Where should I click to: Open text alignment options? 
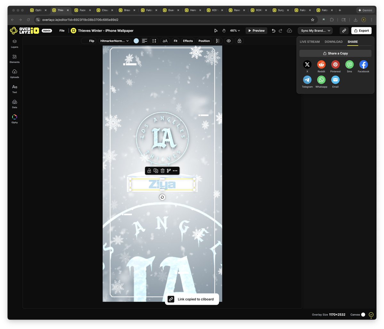144,41
